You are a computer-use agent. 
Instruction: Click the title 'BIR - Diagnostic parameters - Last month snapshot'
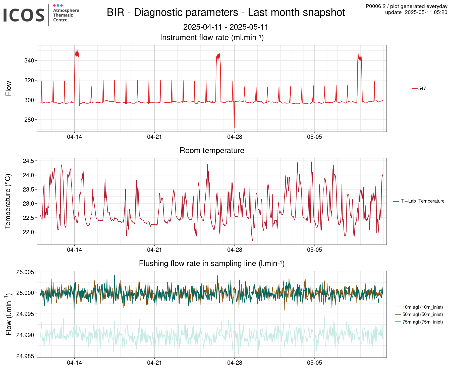pos(226,13)
